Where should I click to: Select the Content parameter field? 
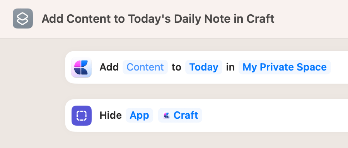(x=145, y=67)
